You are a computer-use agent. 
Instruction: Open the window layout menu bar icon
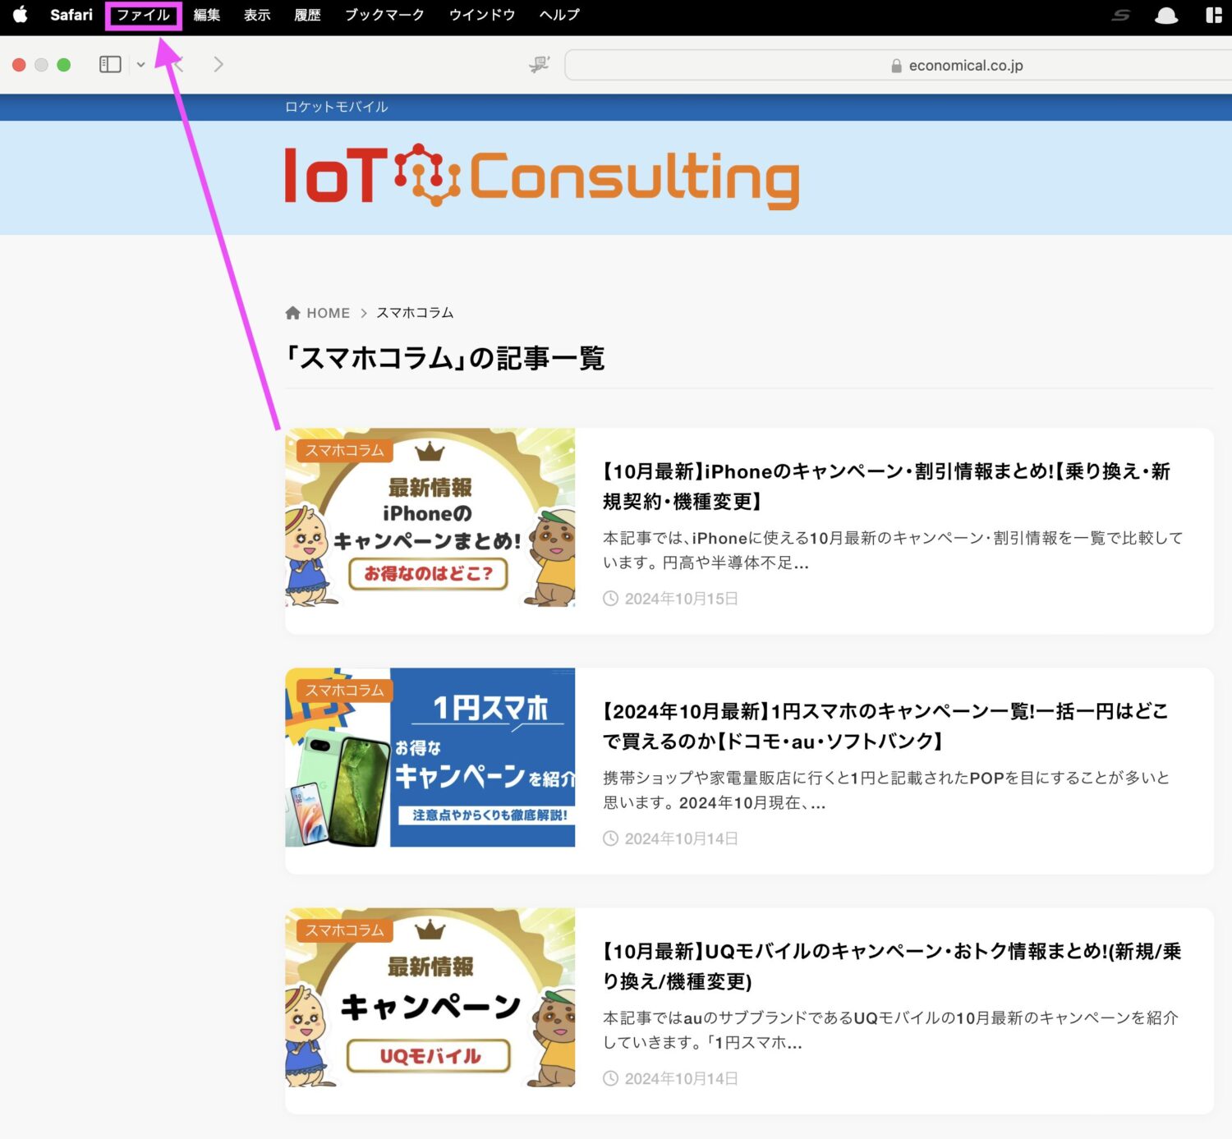click(x=1214, y=15)
